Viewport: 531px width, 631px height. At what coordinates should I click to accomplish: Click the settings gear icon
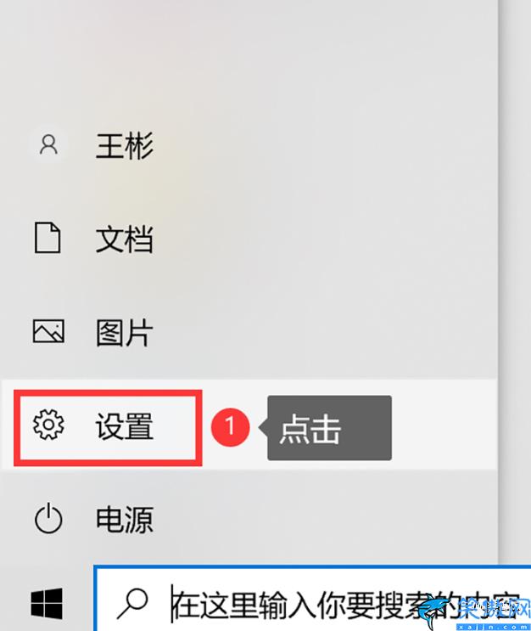48,425
